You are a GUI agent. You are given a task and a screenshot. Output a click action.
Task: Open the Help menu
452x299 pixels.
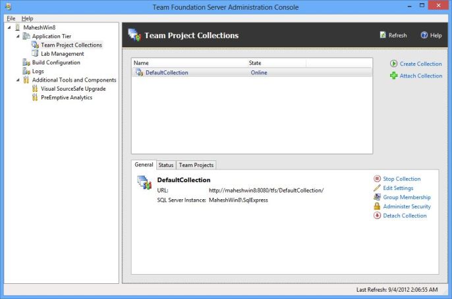click(x=28, y=18)
